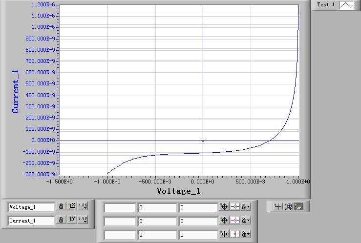This screenshot has width=361, height=243.
Task: Select the blue cursor's mover control
Action: tap(224, 207)
